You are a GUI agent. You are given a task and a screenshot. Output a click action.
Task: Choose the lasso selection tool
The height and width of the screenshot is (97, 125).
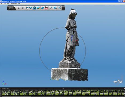tap(23, 8)
